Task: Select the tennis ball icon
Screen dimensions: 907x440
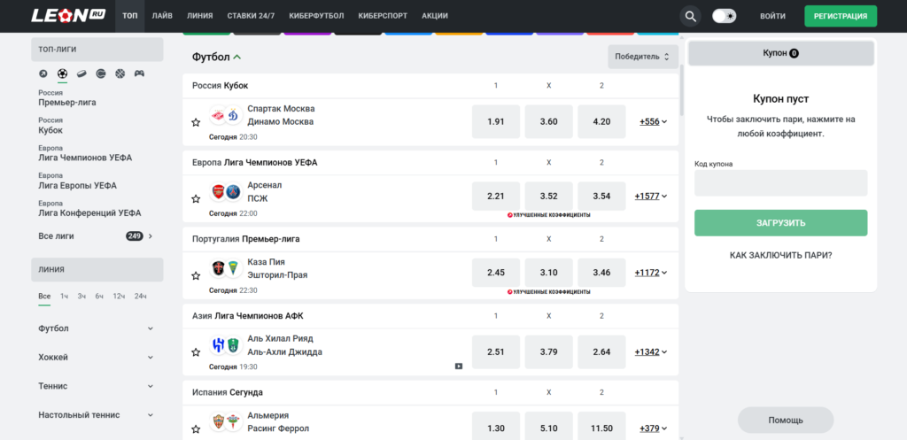Action: click(101, 74)
